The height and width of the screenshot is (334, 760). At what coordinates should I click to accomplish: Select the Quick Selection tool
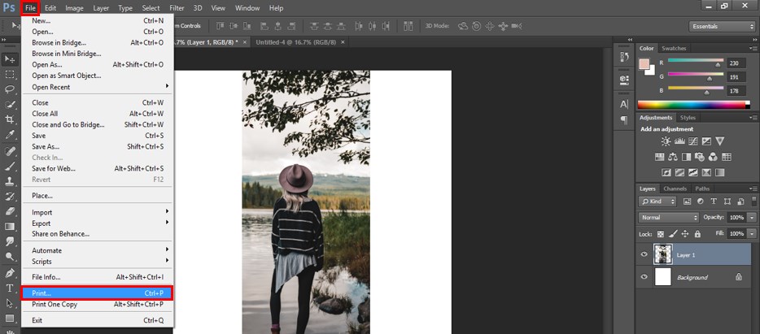[x=10, y=105]
